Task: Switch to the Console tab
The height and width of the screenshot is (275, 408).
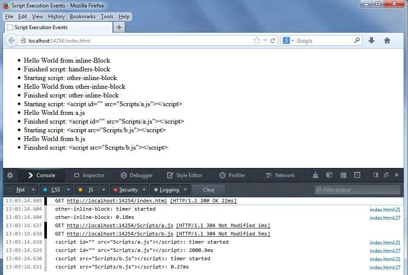Action: tap(41, 175)
